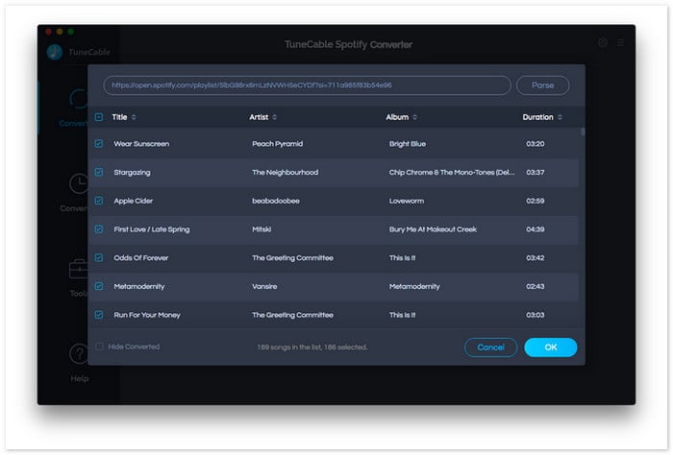
Task: Select the Stargazing title
Action: coord(132,172)
